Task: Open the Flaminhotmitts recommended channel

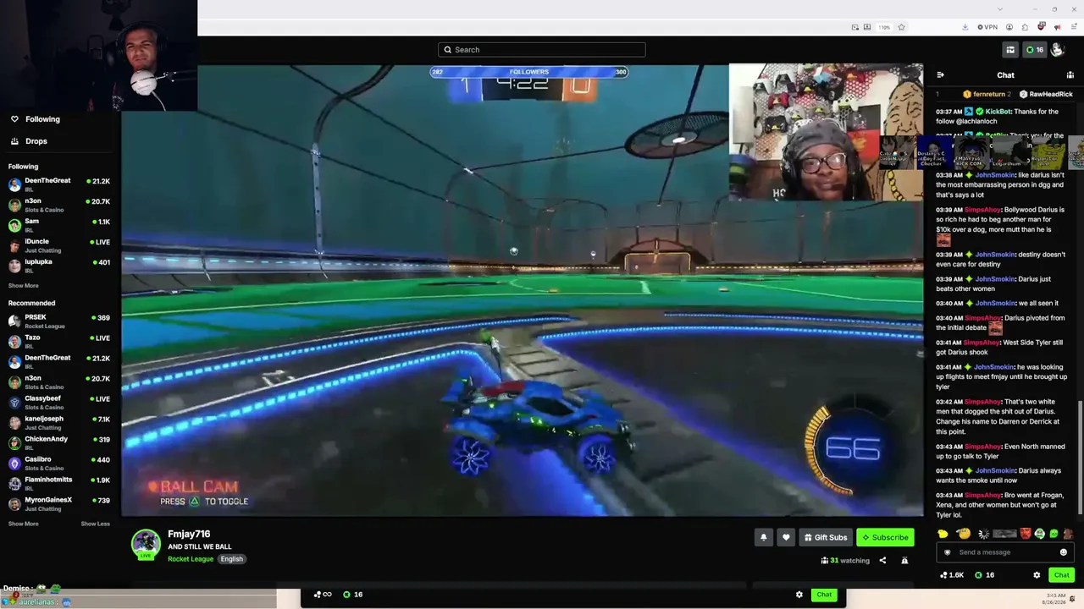Action: tap(59, 483)
